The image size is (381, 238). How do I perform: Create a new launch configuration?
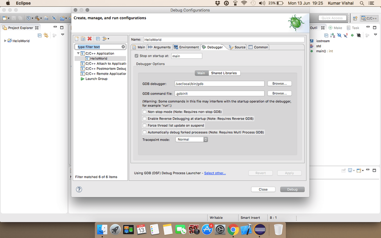77,39
